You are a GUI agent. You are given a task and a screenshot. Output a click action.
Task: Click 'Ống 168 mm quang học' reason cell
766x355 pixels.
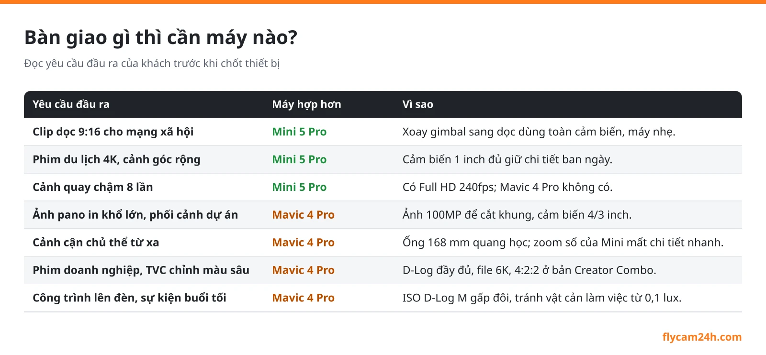(563, 243)
